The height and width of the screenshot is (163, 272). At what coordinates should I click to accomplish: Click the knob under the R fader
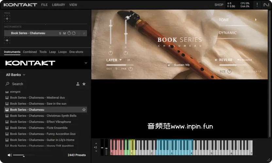126,53
